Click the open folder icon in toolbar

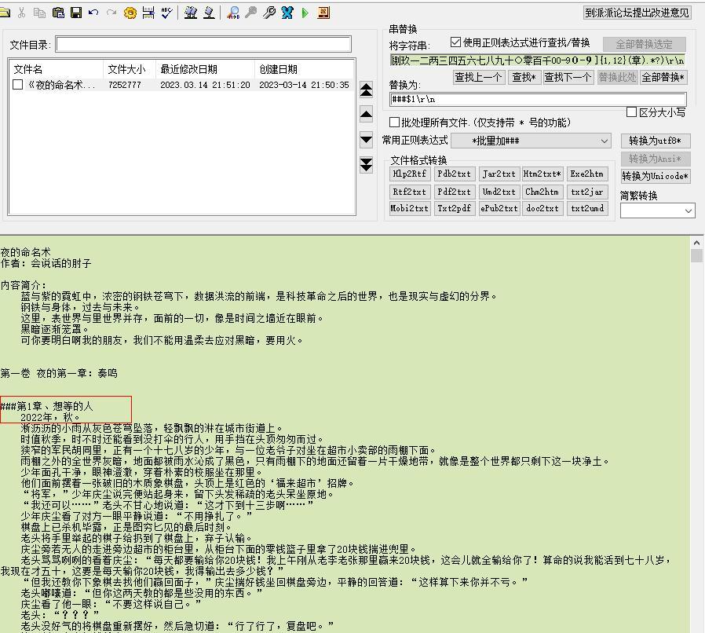[5, 13]
